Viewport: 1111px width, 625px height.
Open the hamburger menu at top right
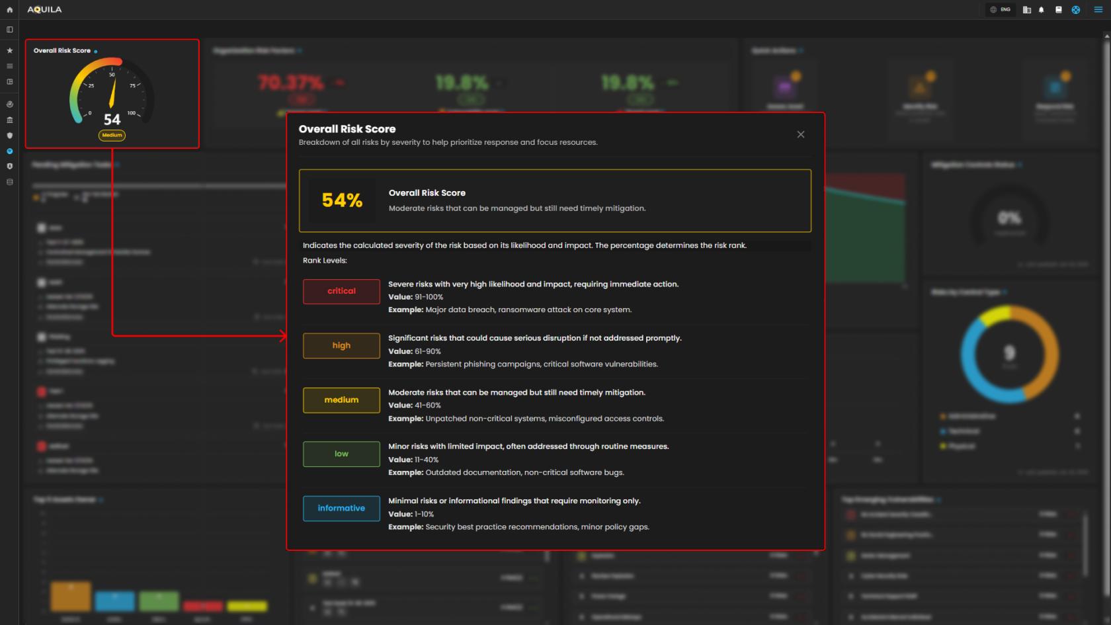tap(1098, 10)
